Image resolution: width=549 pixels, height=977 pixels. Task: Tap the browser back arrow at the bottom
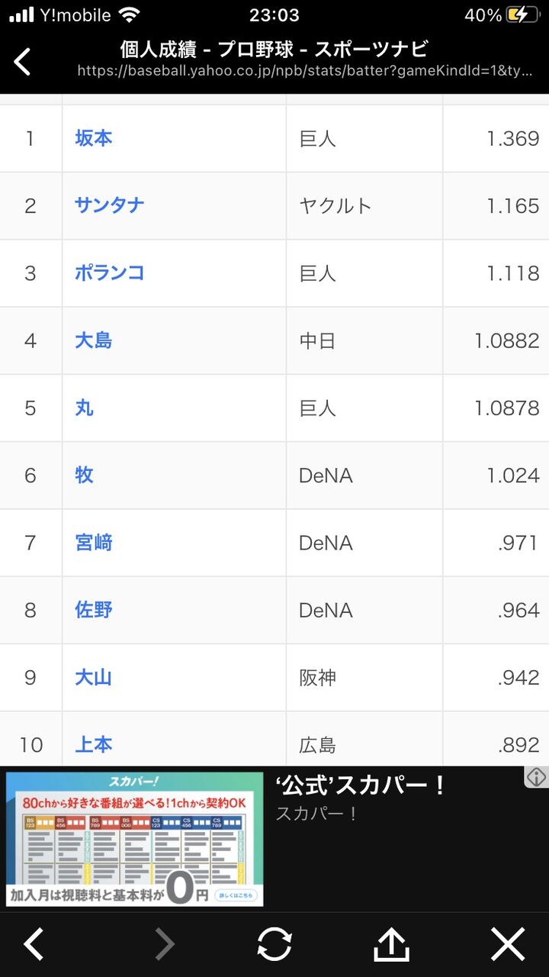click(x=34, y=945)
